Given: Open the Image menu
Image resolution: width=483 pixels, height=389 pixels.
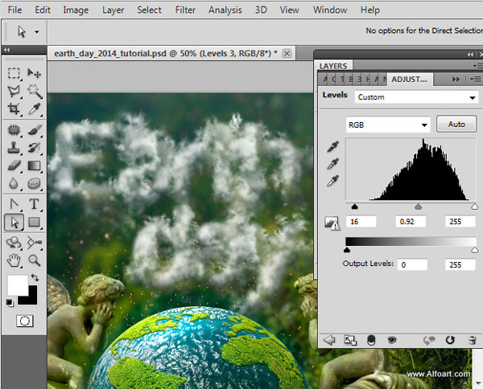Looking at the screenshot, I should click(76, 10).
